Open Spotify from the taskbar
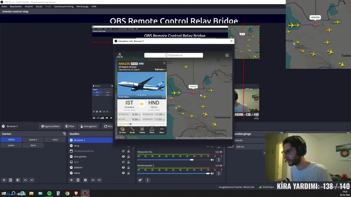 click(49, 193)
